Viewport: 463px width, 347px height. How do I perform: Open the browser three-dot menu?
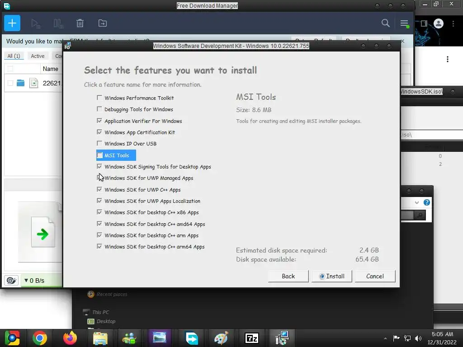pyautogui.click(x=453, y=23)
